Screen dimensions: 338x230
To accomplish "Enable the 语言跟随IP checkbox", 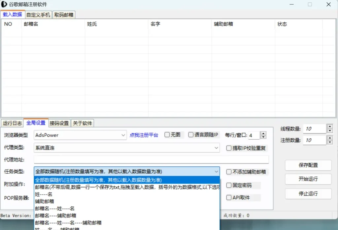I will [x=191, y=135].
